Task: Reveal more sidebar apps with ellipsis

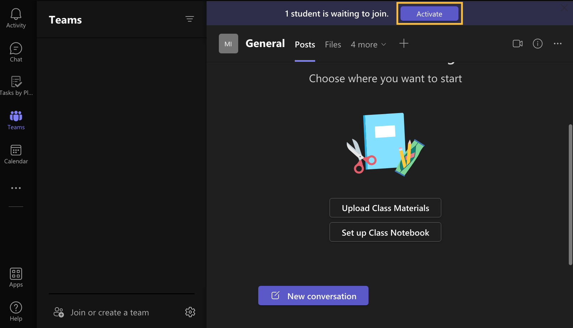Action: (x=16, y=188)
